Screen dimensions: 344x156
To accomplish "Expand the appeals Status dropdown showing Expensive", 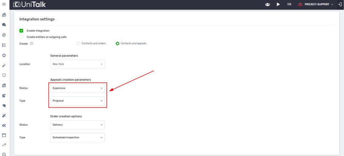I will pyautogui.click(x=77, y=88).
